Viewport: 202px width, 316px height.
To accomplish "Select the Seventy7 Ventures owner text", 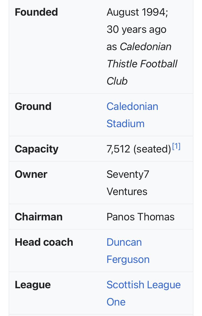I will click(x=128, y=183).
